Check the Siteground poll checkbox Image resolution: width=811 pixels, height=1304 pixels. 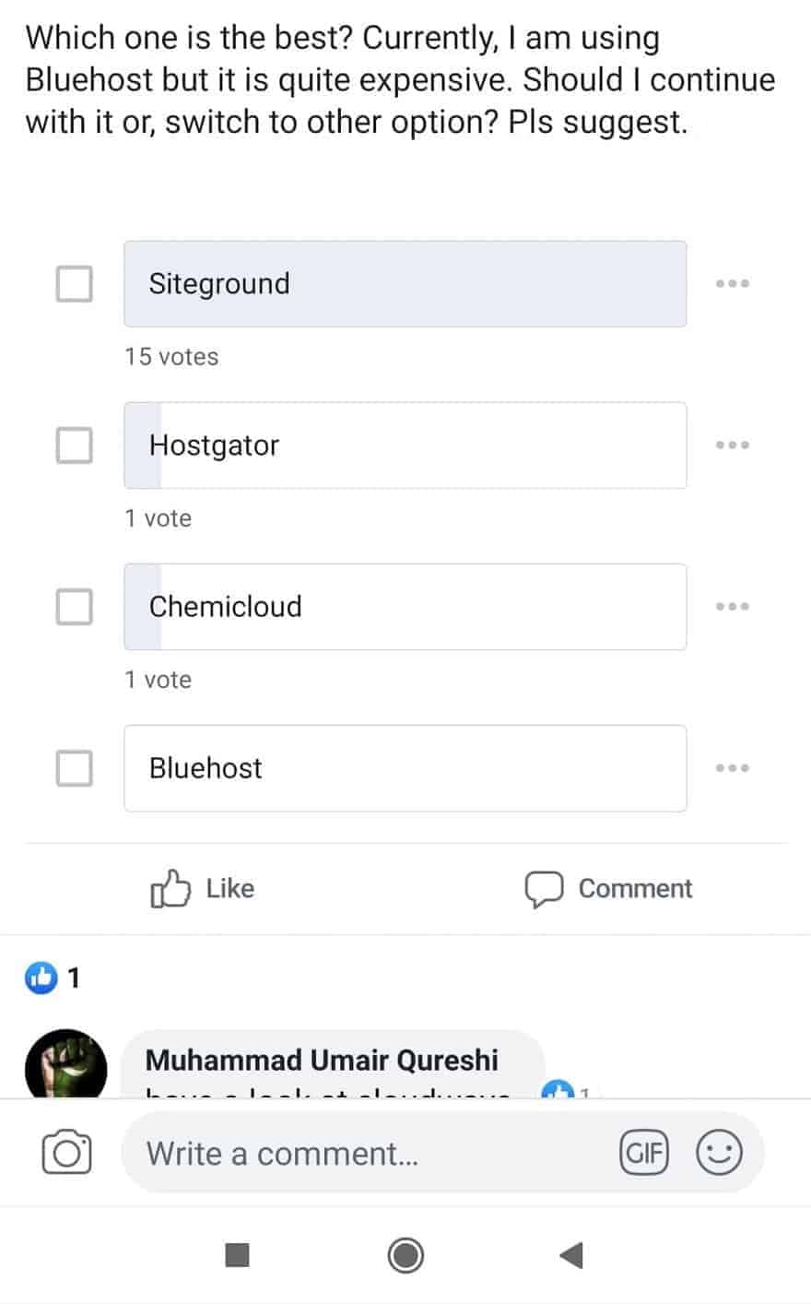(x=75, y=284)
